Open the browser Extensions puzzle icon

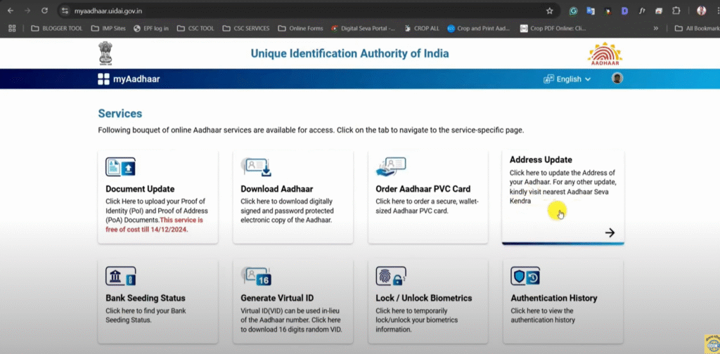coord(676,11)
